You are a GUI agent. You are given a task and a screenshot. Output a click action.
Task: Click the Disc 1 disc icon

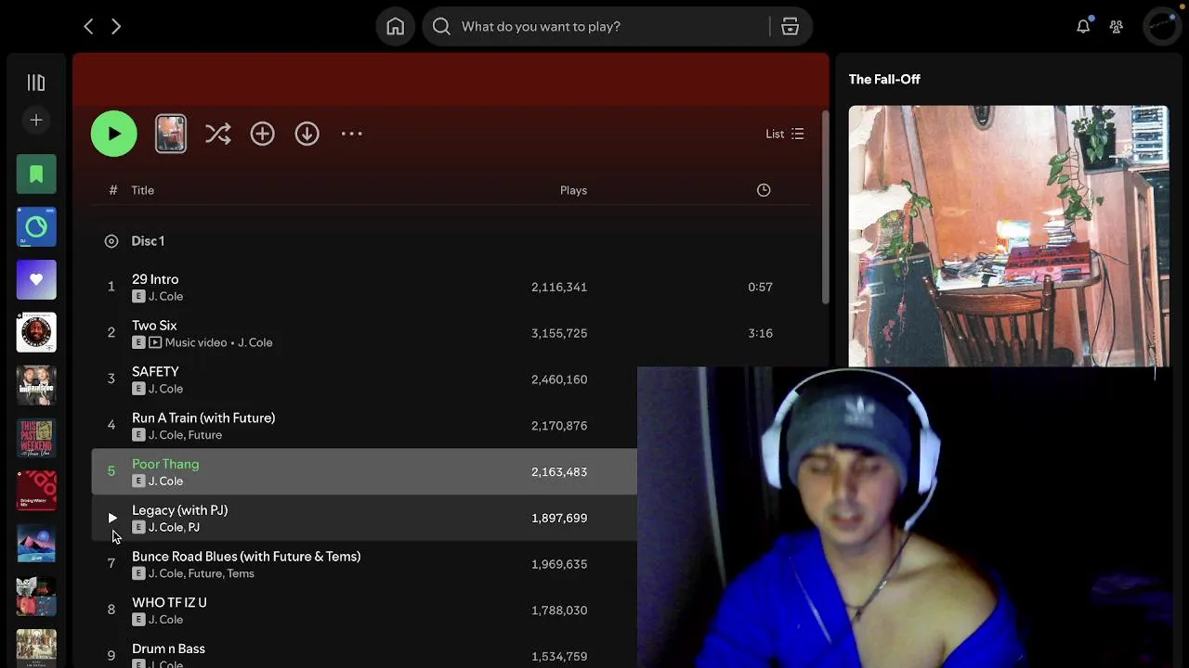click(x=111, y=241)
